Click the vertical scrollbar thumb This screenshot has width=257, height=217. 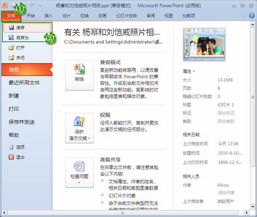(253, 97)
